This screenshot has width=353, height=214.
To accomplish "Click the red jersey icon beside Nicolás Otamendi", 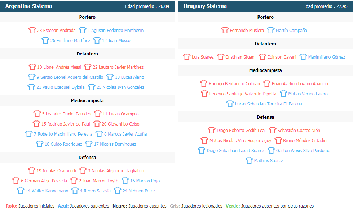I will click(32, 171).
